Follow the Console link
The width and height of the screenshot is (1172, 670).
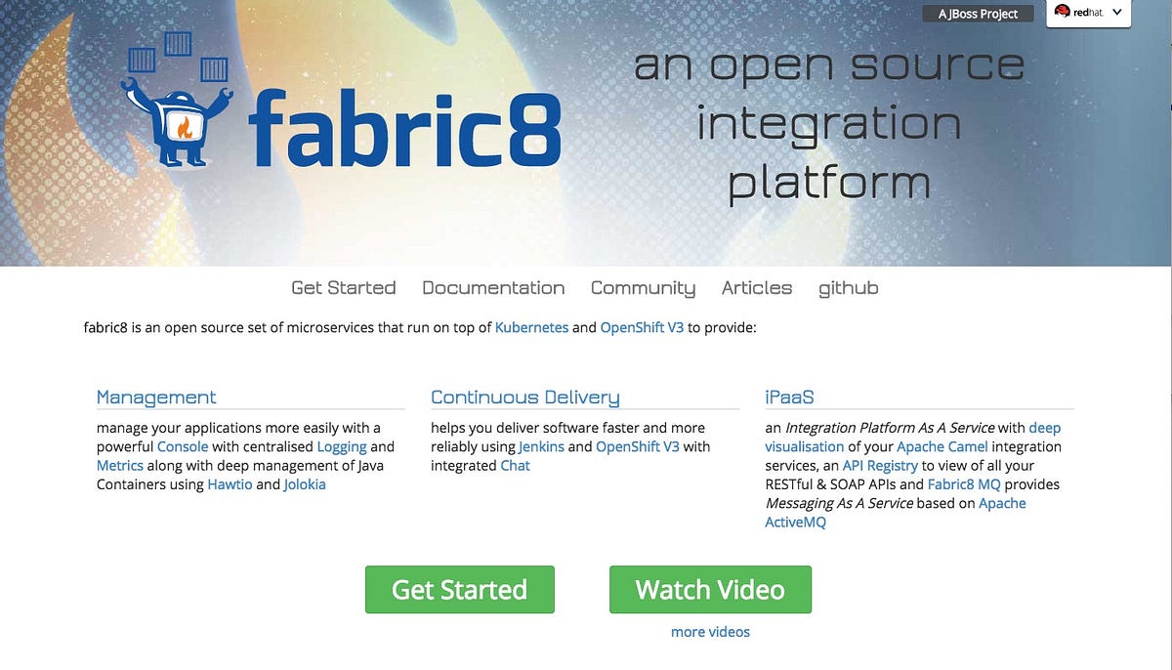tap(183, 446)
